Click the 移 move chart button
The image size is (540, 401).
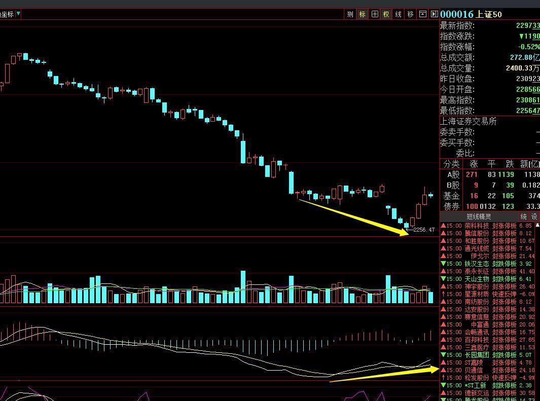click(410, 14)
